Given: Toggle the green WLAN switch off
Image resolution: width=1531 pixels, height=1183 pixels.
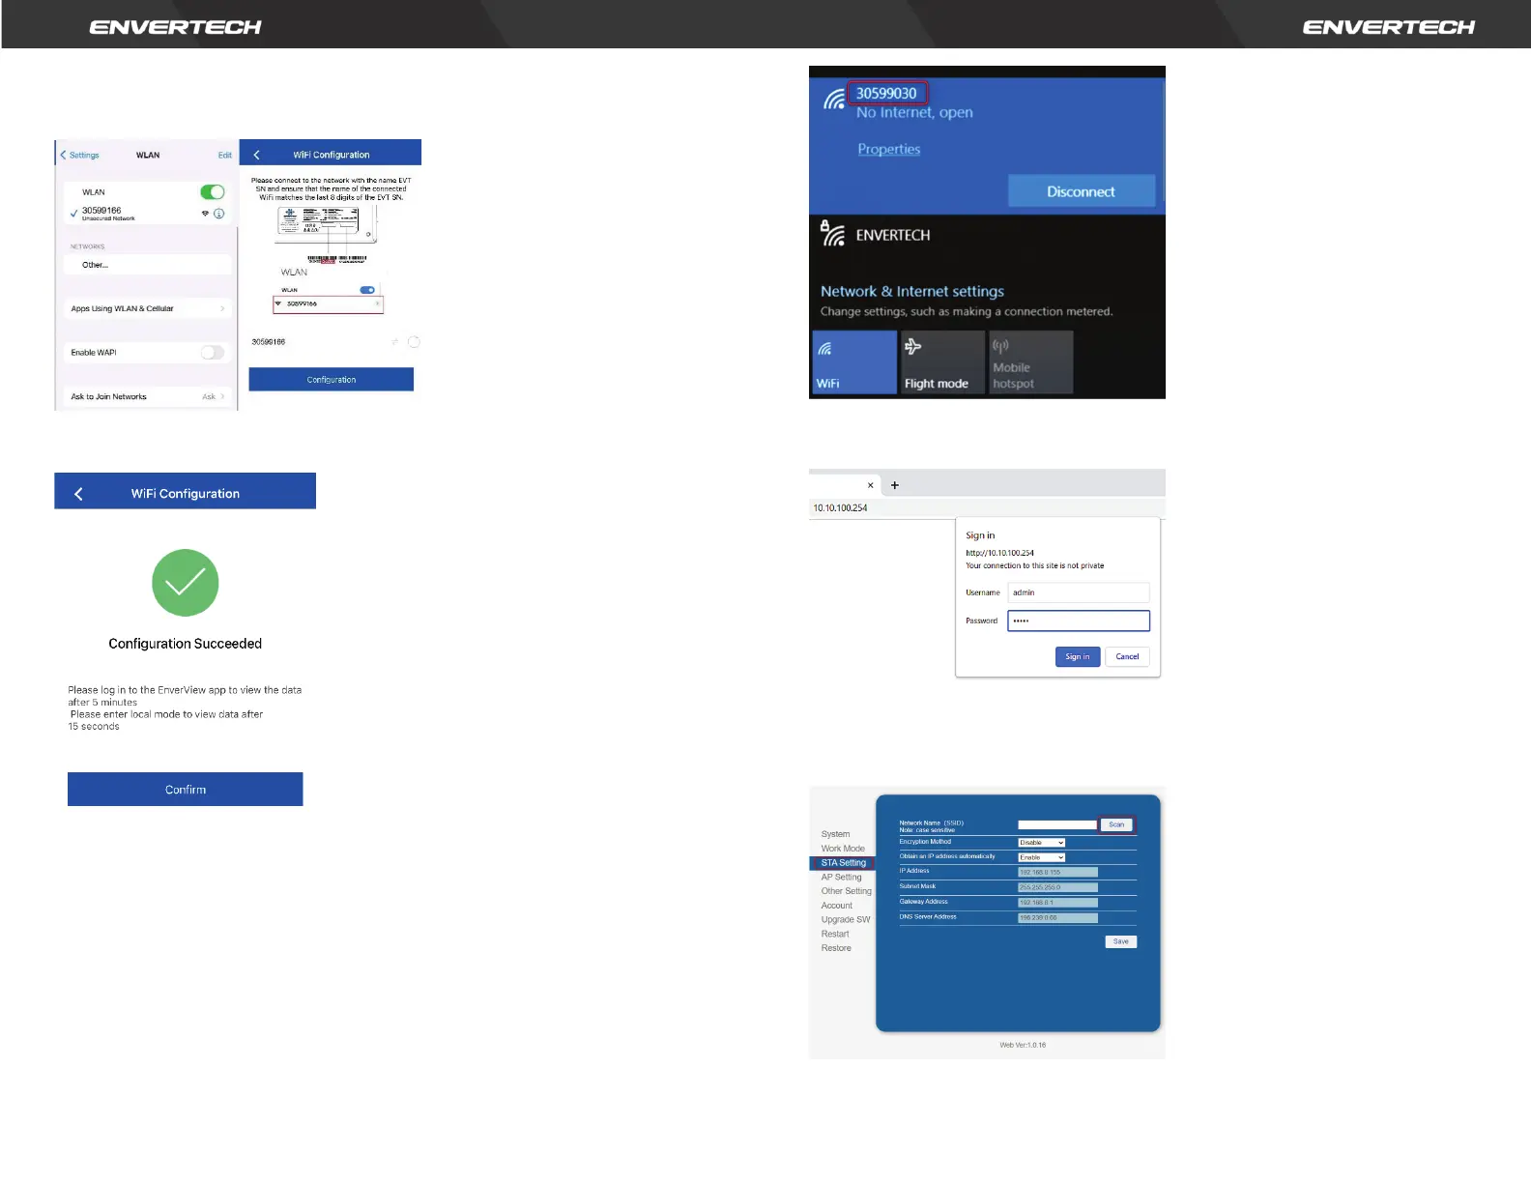Looking at the screenshot, I should 213,192.
